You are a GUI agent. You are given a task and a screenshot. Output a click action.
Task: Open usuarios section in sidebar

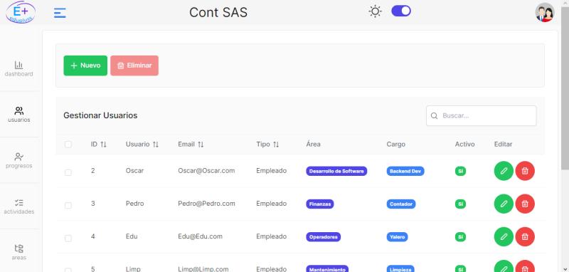point(19,115)
